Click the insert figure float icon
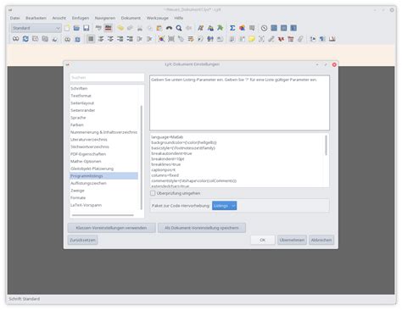The width and height of the screenshot is (402, 310). coord(161,39)
